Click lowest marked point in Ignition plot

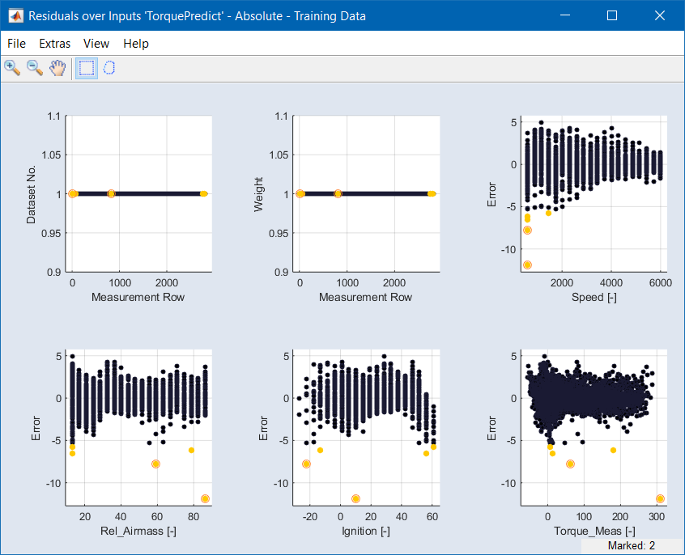pyautogui.click(x=355, y=498)
